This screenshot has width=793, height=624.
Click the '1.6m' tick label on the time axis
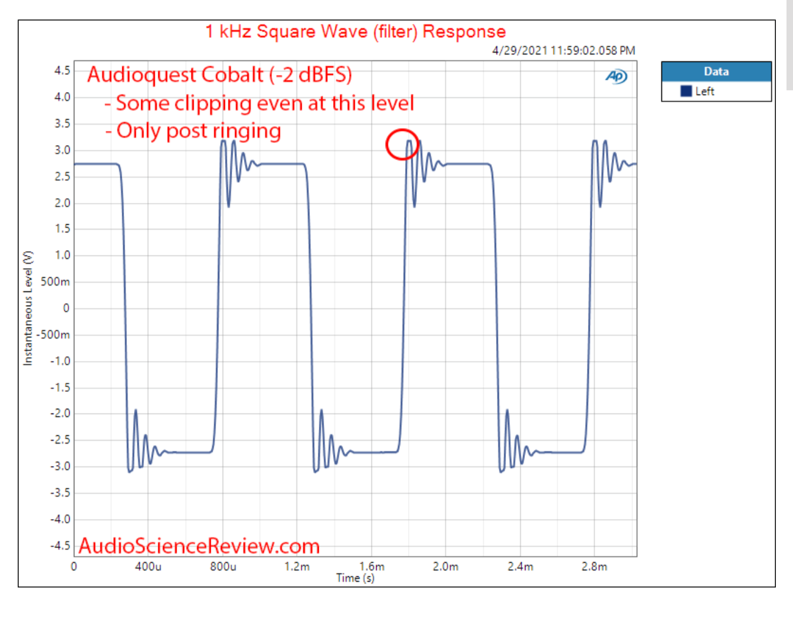click(372, 566)
